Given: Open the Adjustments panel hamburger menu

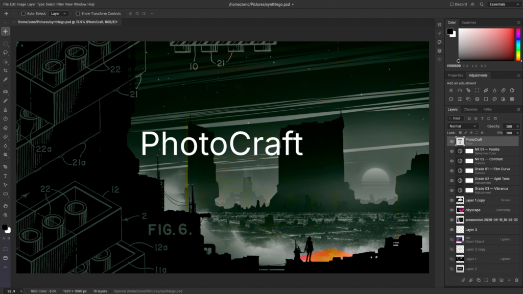Looking at the screenshot, I should pos(518,76).
